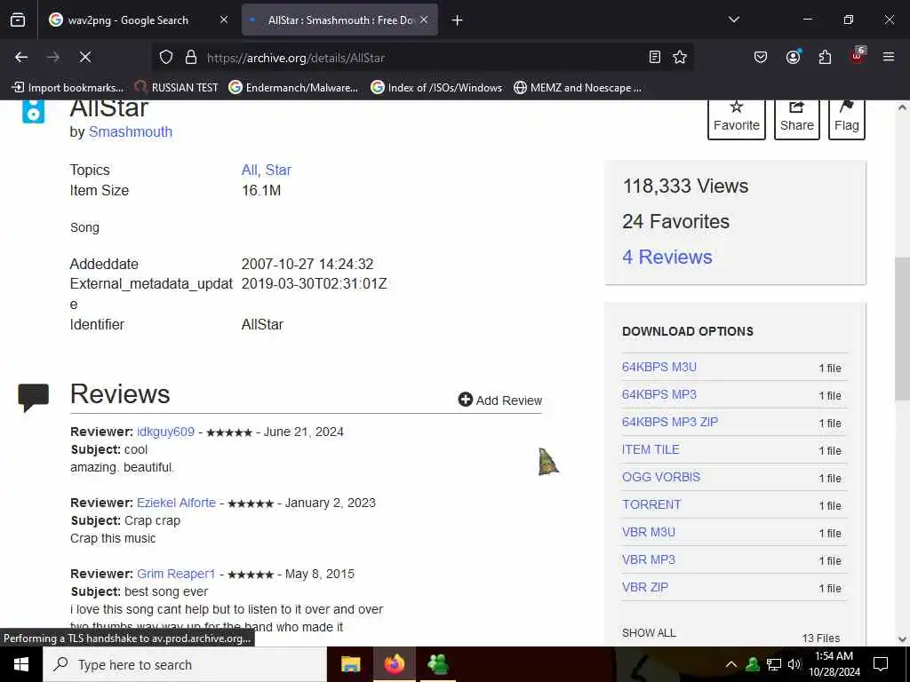Bookmark this page with star icon
The image size is (910, 682).
click(x=680, y=57)
